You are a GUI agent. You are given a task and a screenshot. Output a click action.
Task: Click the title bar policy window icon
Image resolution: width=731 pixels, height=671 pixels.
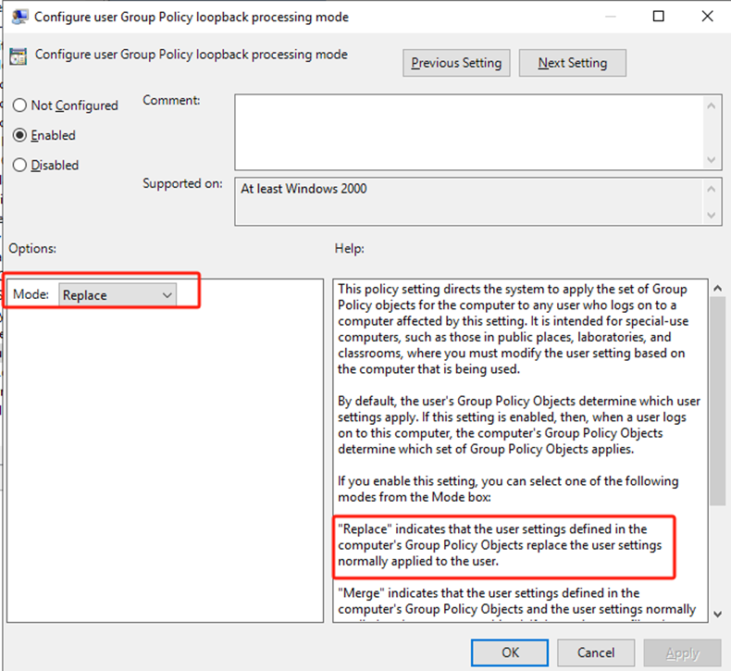click(19, 17)
